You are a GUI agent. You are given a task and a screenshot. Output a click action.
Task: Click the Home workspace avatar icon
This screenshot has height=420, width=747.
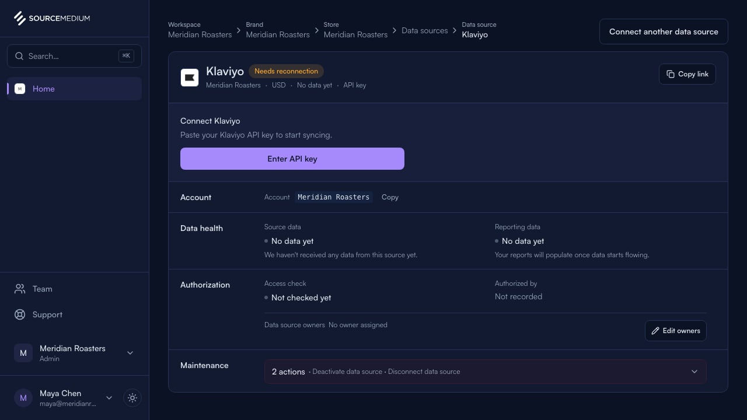(20, 89)
